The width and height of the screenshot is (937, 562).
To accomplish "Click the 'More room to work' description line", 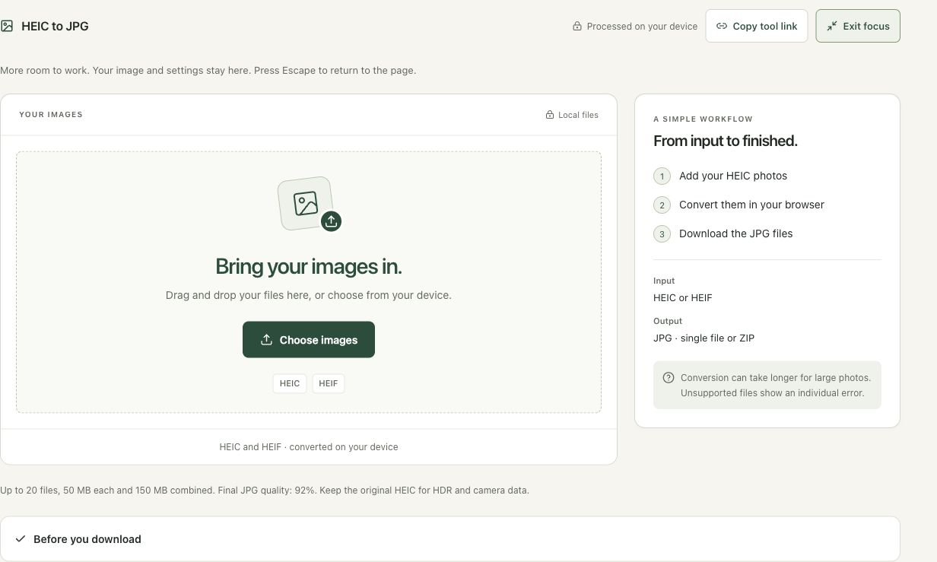I will pos(208,71).
